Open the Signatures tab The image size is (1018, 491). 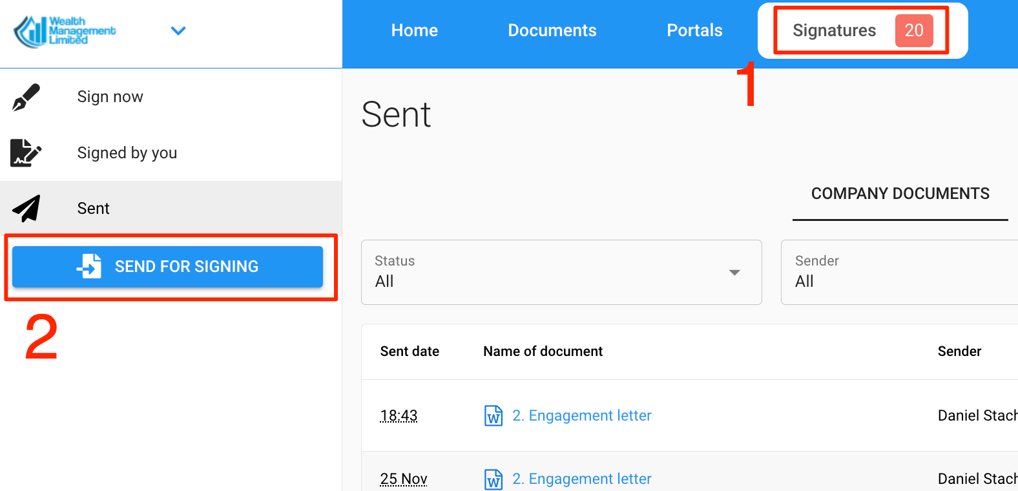pos(834,30)
